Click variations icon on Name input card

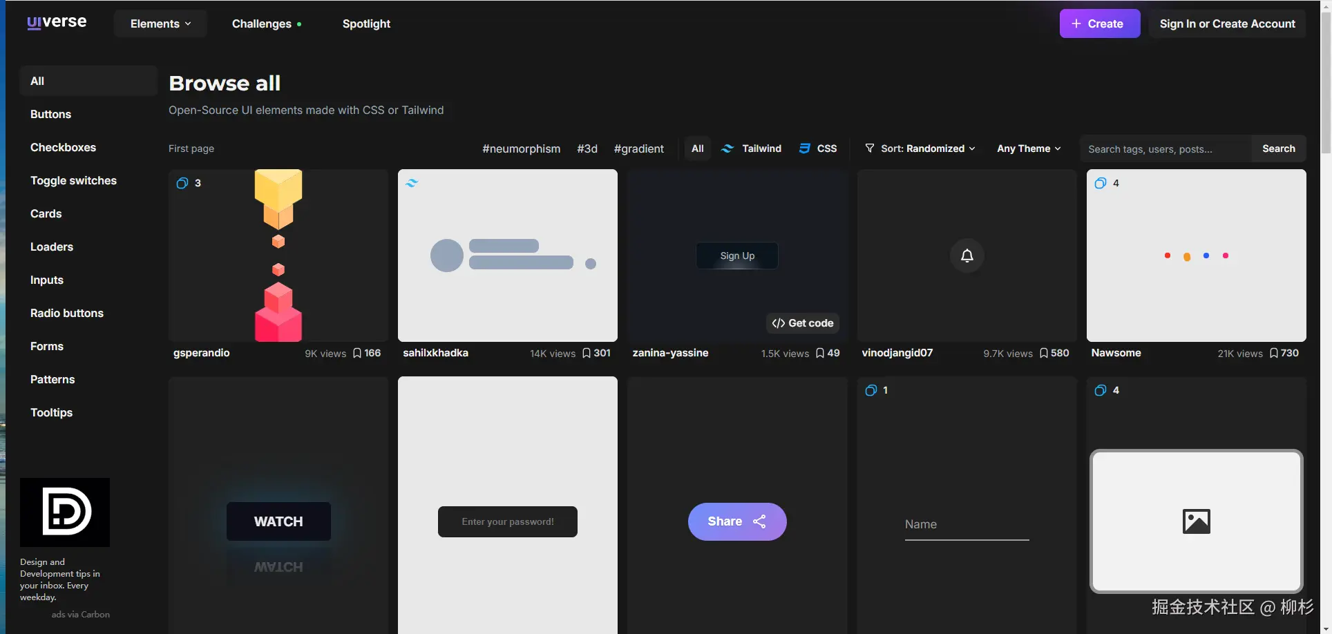(x=871, y=390)
